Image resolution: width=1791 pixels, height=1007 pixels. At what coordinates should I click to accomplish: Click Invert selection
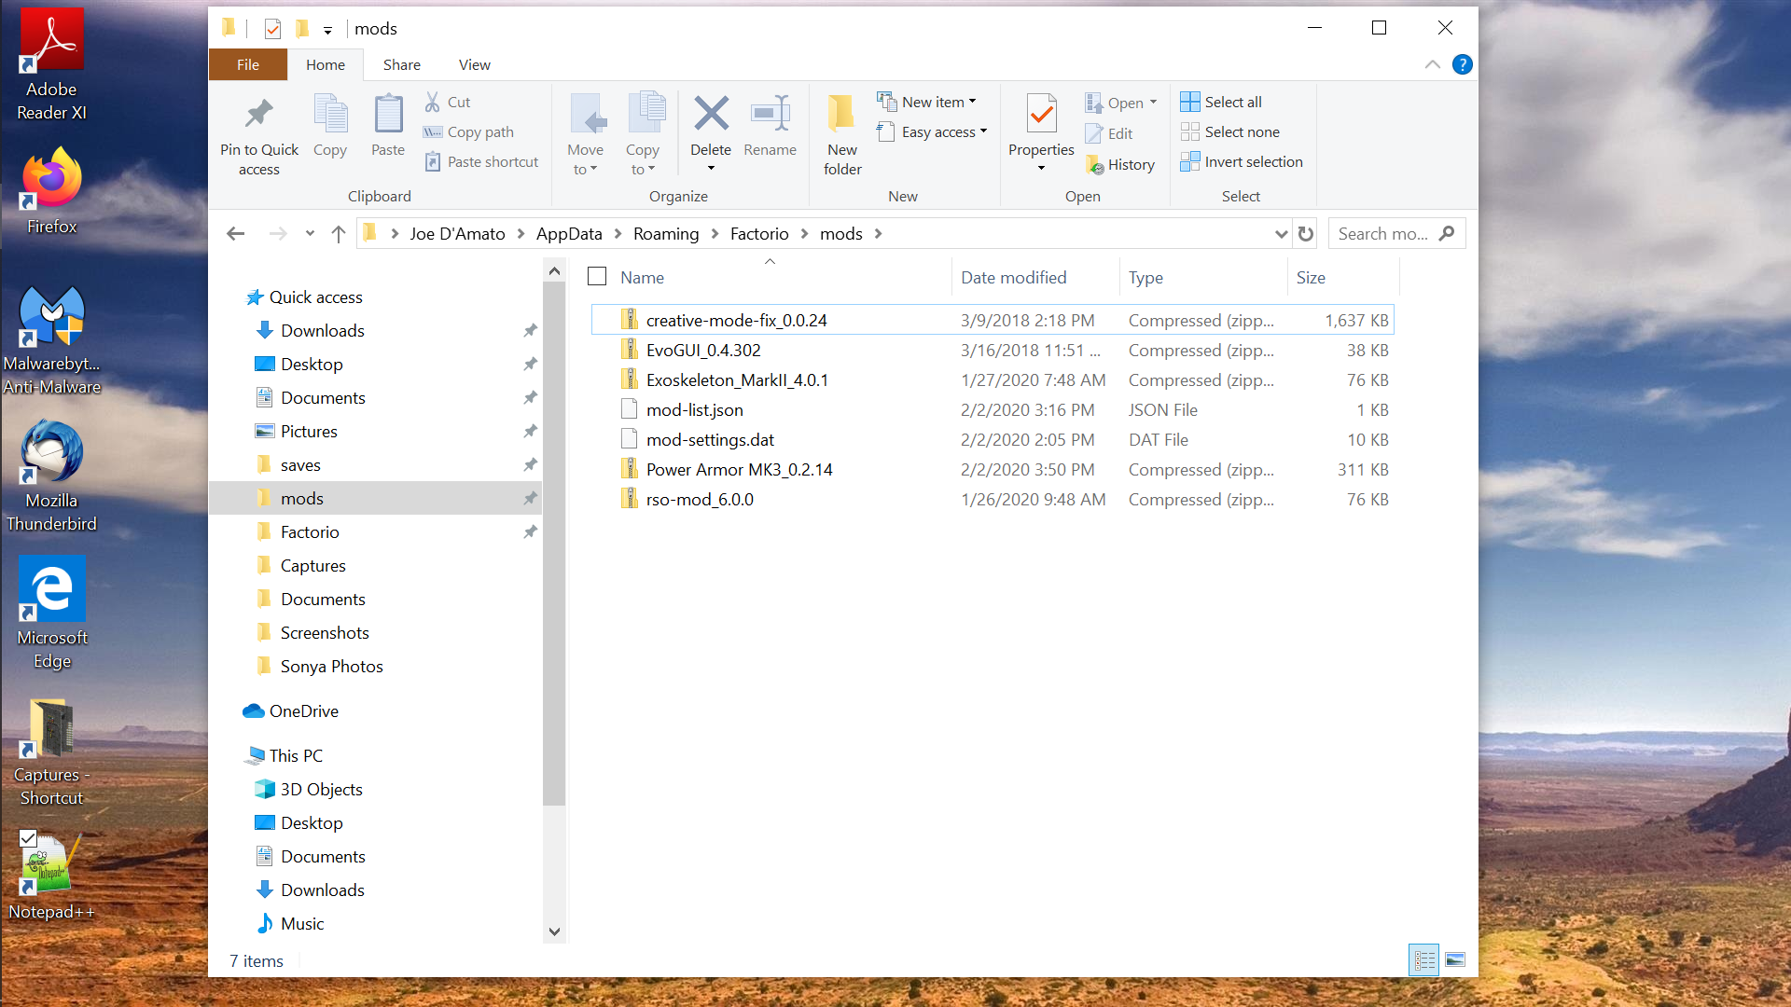pyautogui.click(x=1242, y=161)
